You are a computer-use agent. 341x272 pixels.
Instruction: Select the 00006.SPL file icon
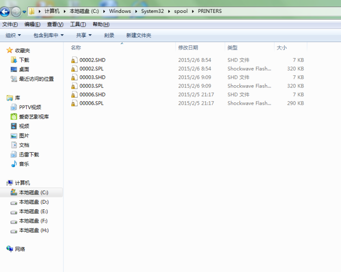click(74, 103)
